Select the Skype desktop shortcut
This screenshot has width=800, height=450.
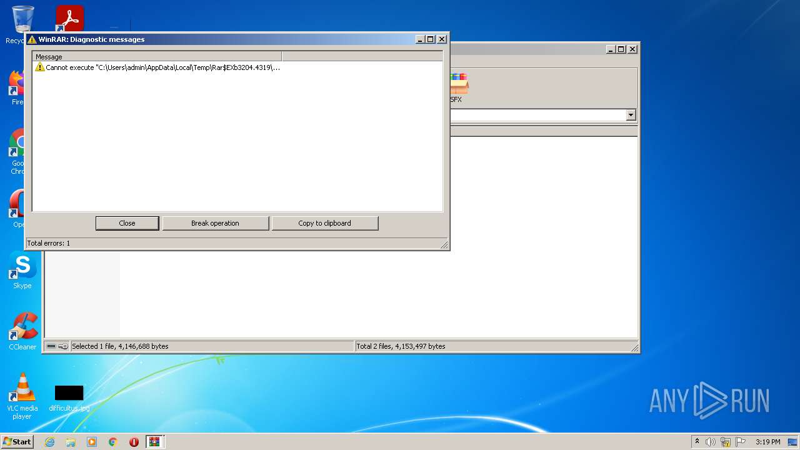[x=22, y=271]
